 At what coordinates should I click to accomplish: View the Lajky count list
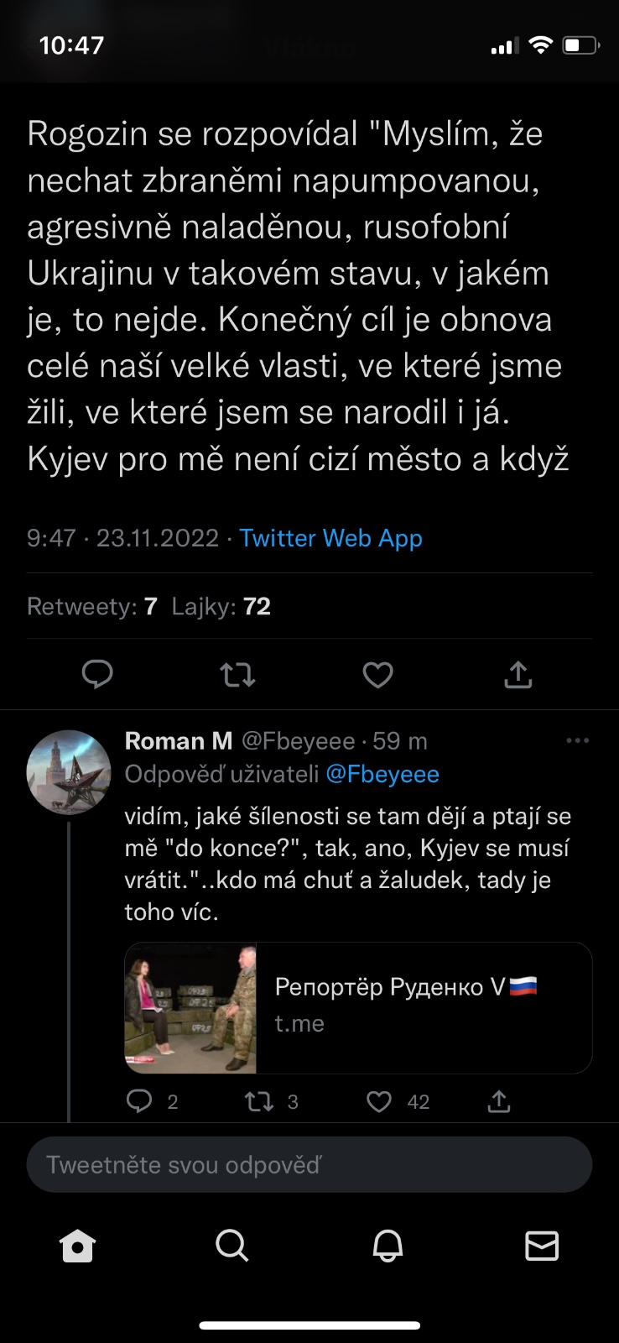click(221, 606)
